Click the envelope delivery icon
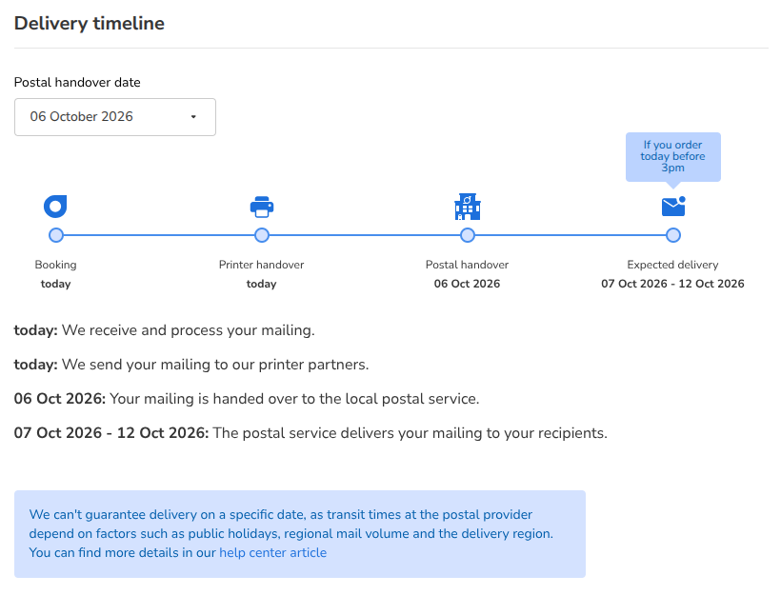The width and height of the screenshot is (781, 595). (673, 206)
